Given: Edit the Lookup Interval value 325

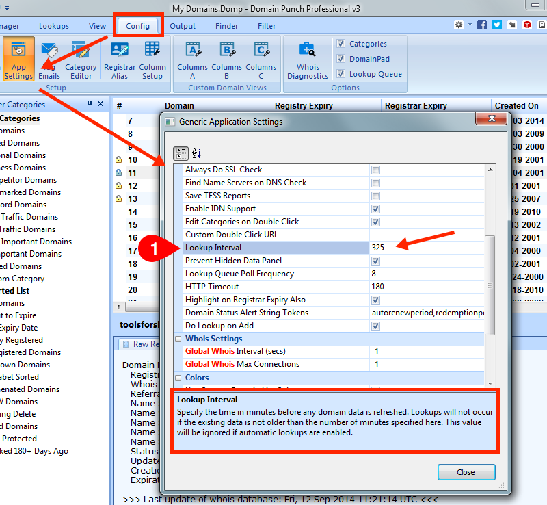Looking at the screenshot, I should [427, 248].
